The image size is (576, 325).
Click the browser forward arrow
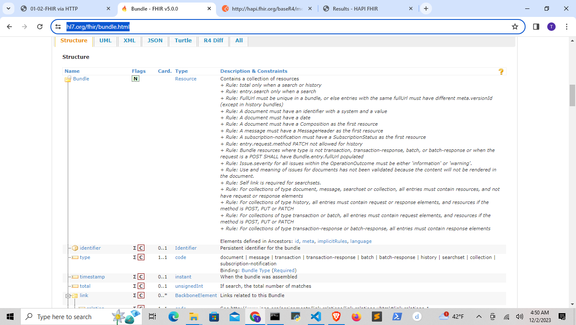click(25, 27)
